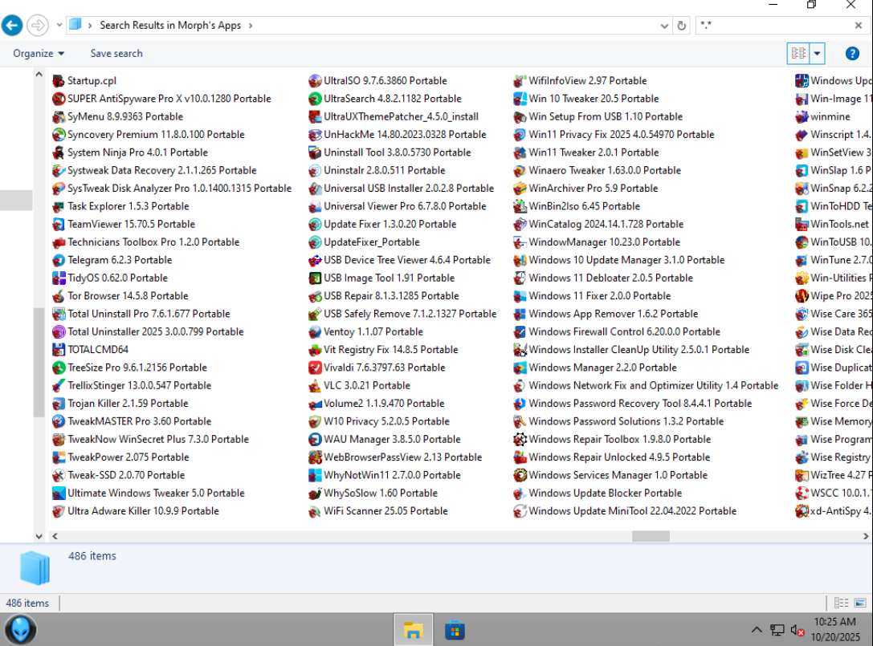Select Windows Update MiniTool 22.04.2022 Portable

click(625, 511)
